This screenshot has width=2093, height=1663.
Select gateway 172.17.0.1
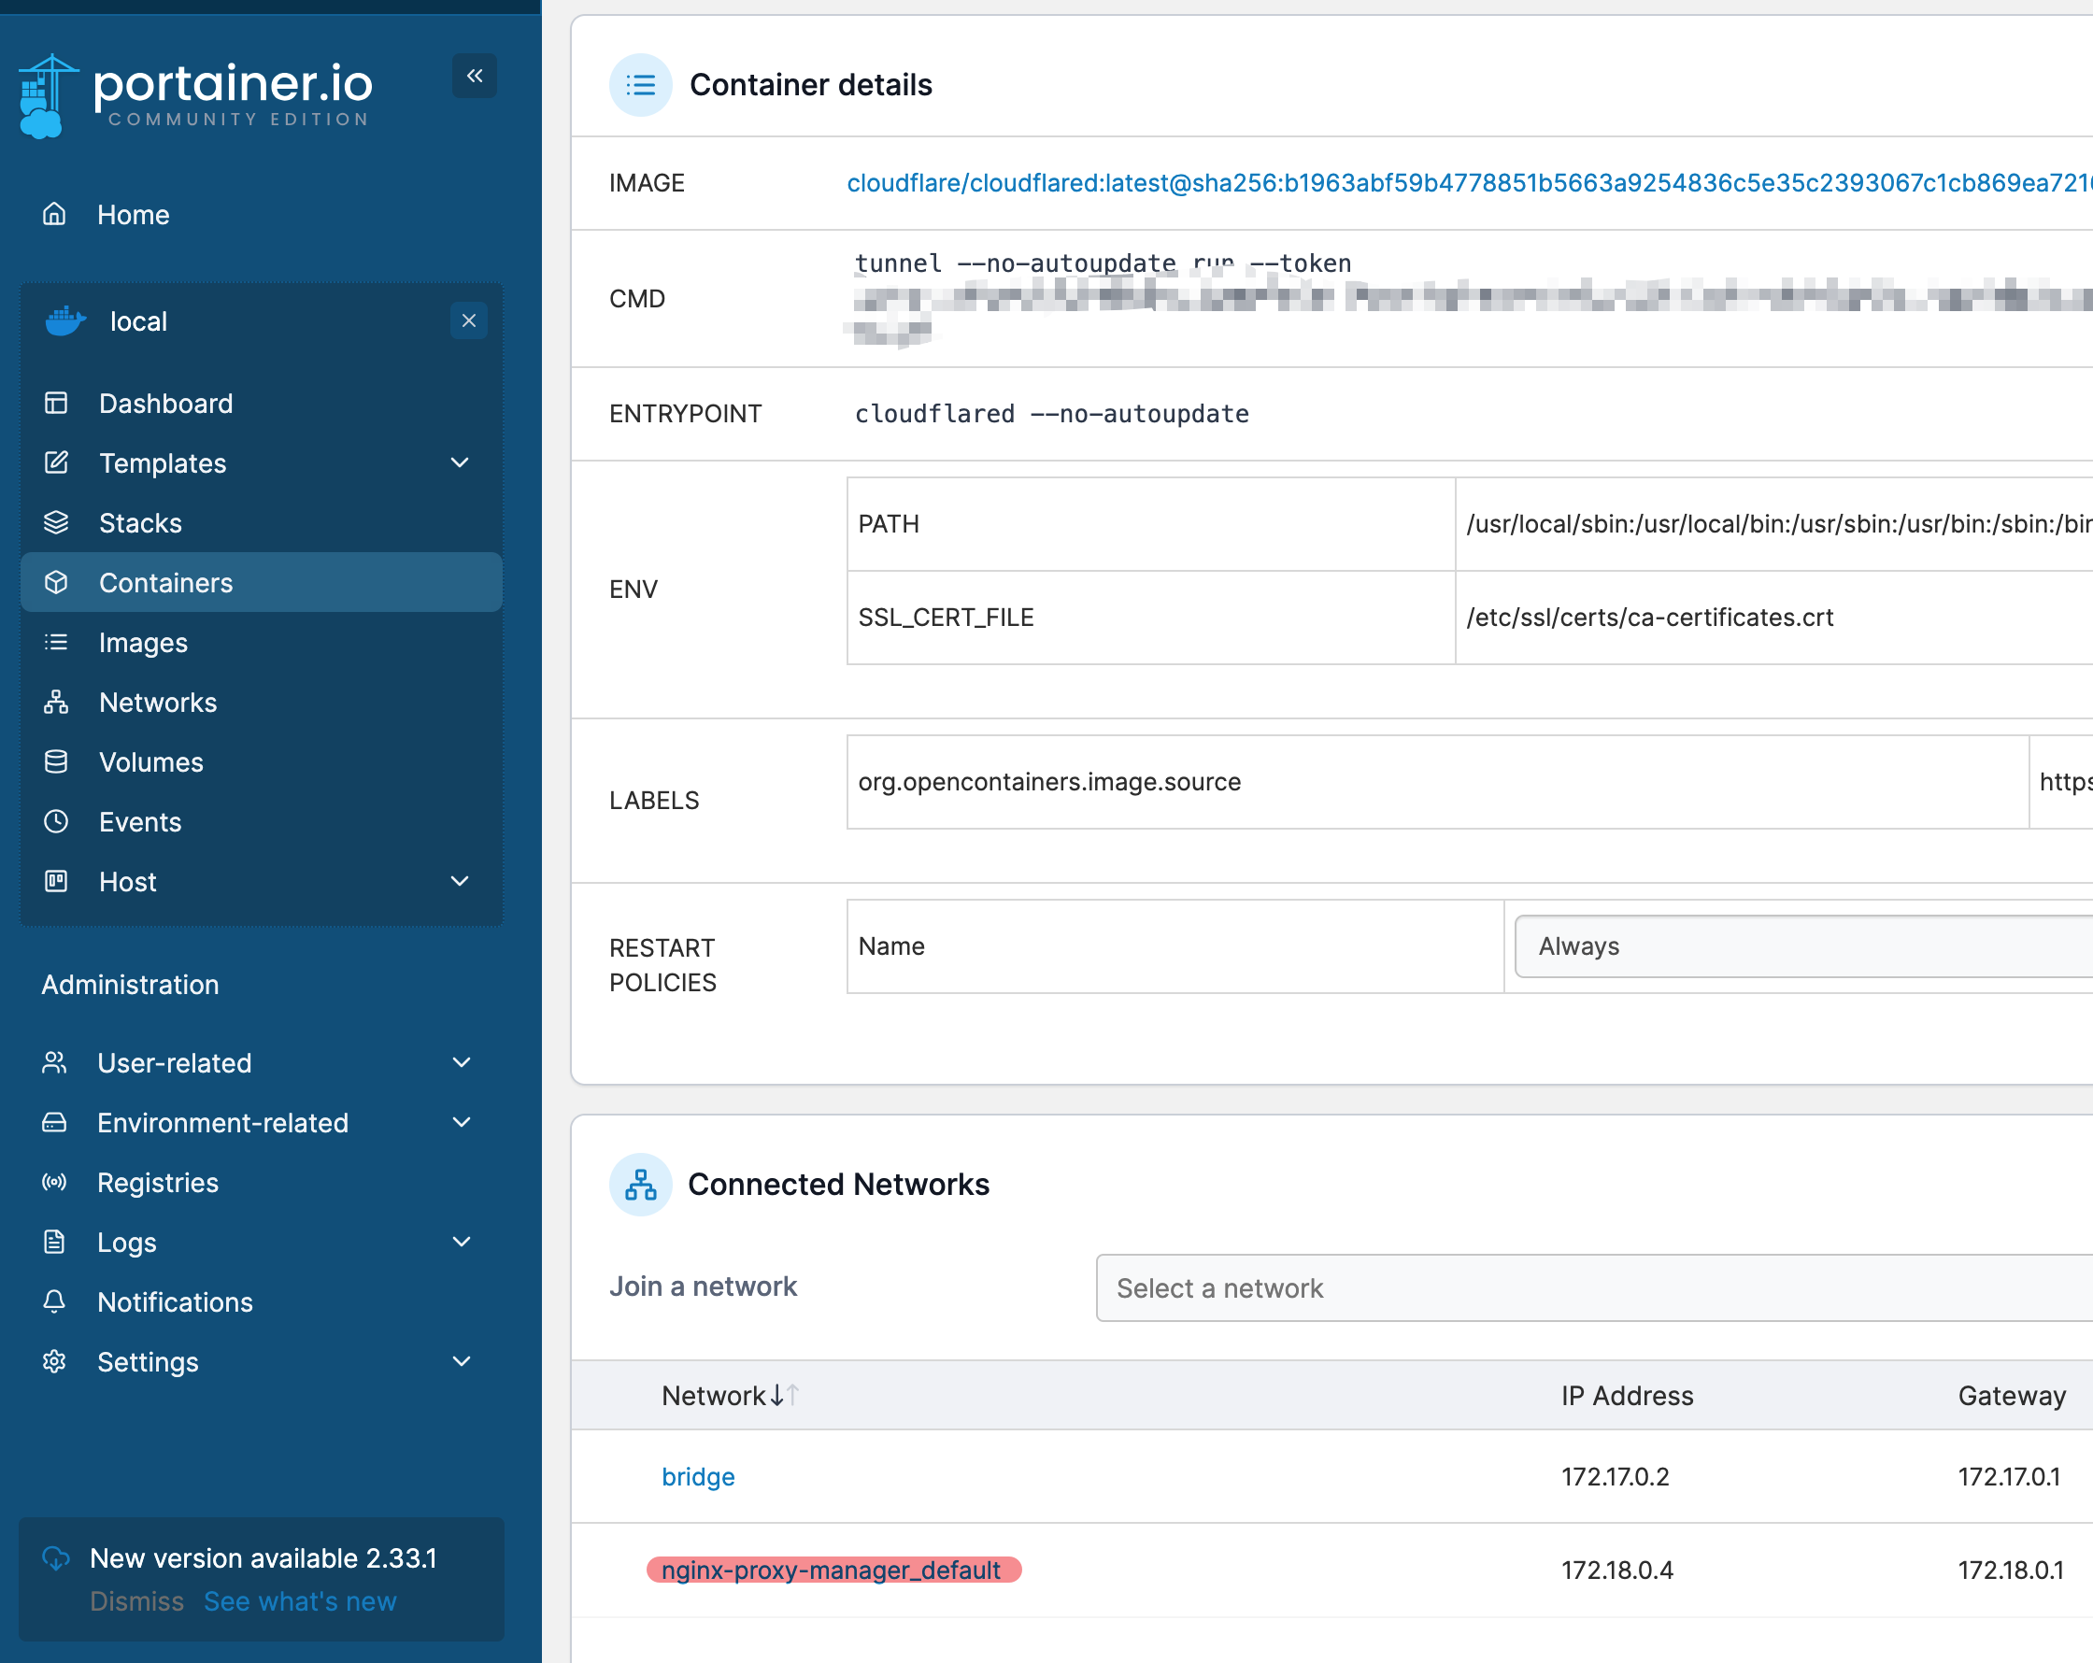(2010, 1476)
